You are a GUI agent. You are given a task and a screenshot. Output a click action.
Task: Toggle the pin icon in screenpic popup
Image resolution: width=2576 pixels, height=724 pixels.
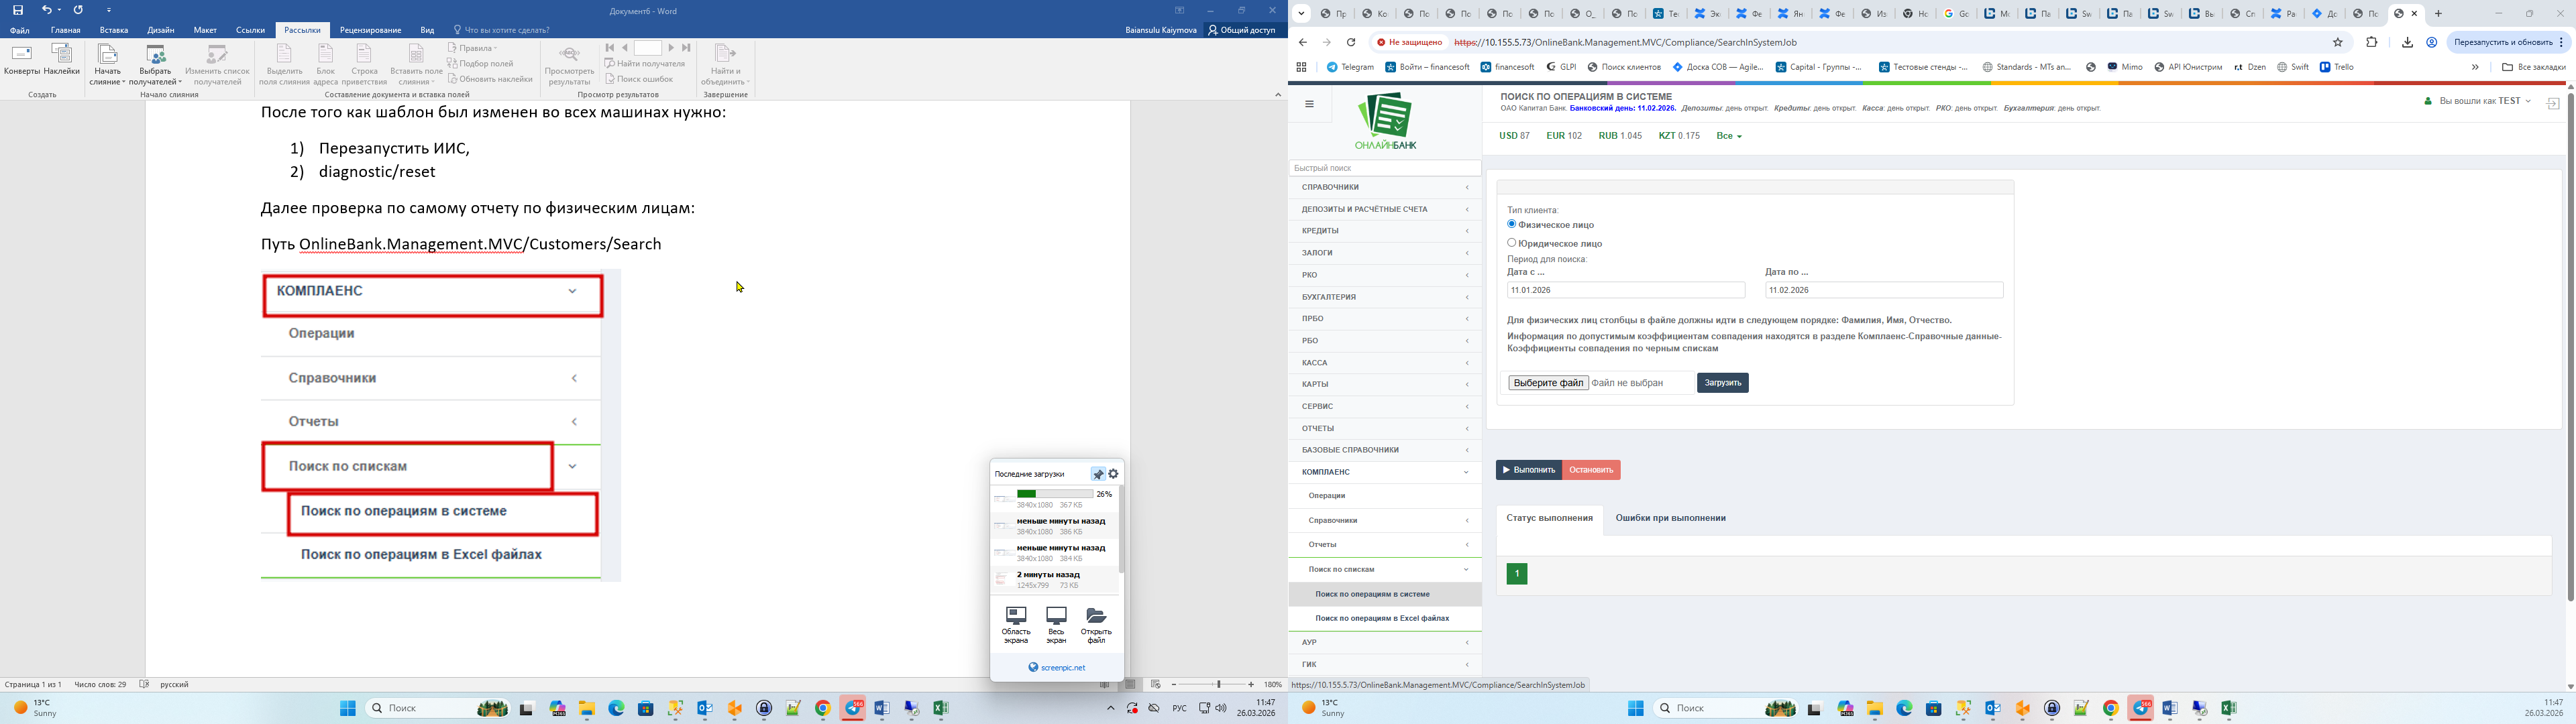click(x=1098, y=474)
